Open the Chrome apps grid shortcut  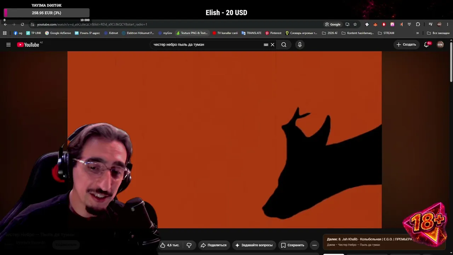(x=5, y=33)
